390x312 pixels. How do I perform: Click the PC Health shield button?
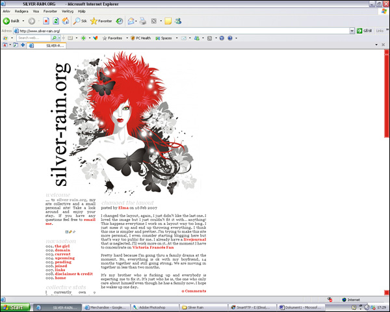(x=141, y=38)
